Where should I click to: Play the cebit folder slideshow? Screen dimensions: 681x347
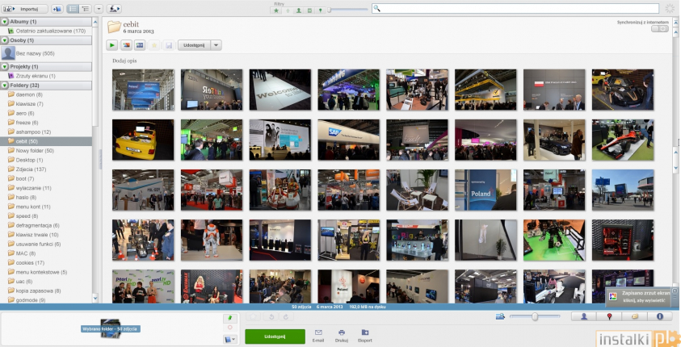[x=112, y=45]
